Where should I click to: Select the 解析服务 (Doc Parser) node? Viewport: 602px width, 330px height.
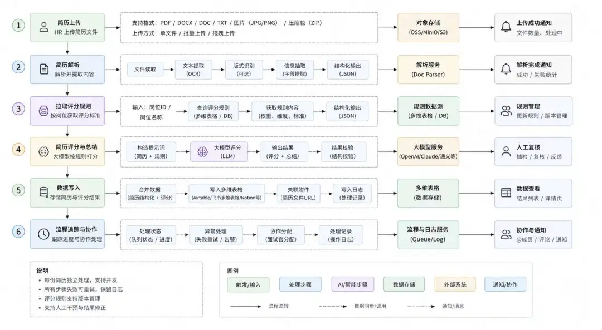[x=428, y=70]
